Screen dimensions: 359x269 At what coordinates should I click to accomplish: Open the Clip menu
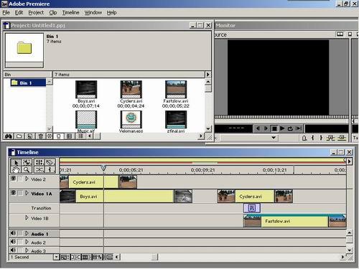pos(53,13)
